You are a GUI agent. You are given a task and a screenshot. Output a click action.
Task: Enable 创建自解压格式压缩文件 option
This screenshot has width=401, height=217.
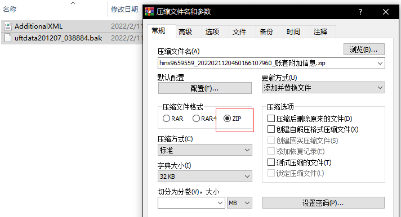tap(271, 129)
